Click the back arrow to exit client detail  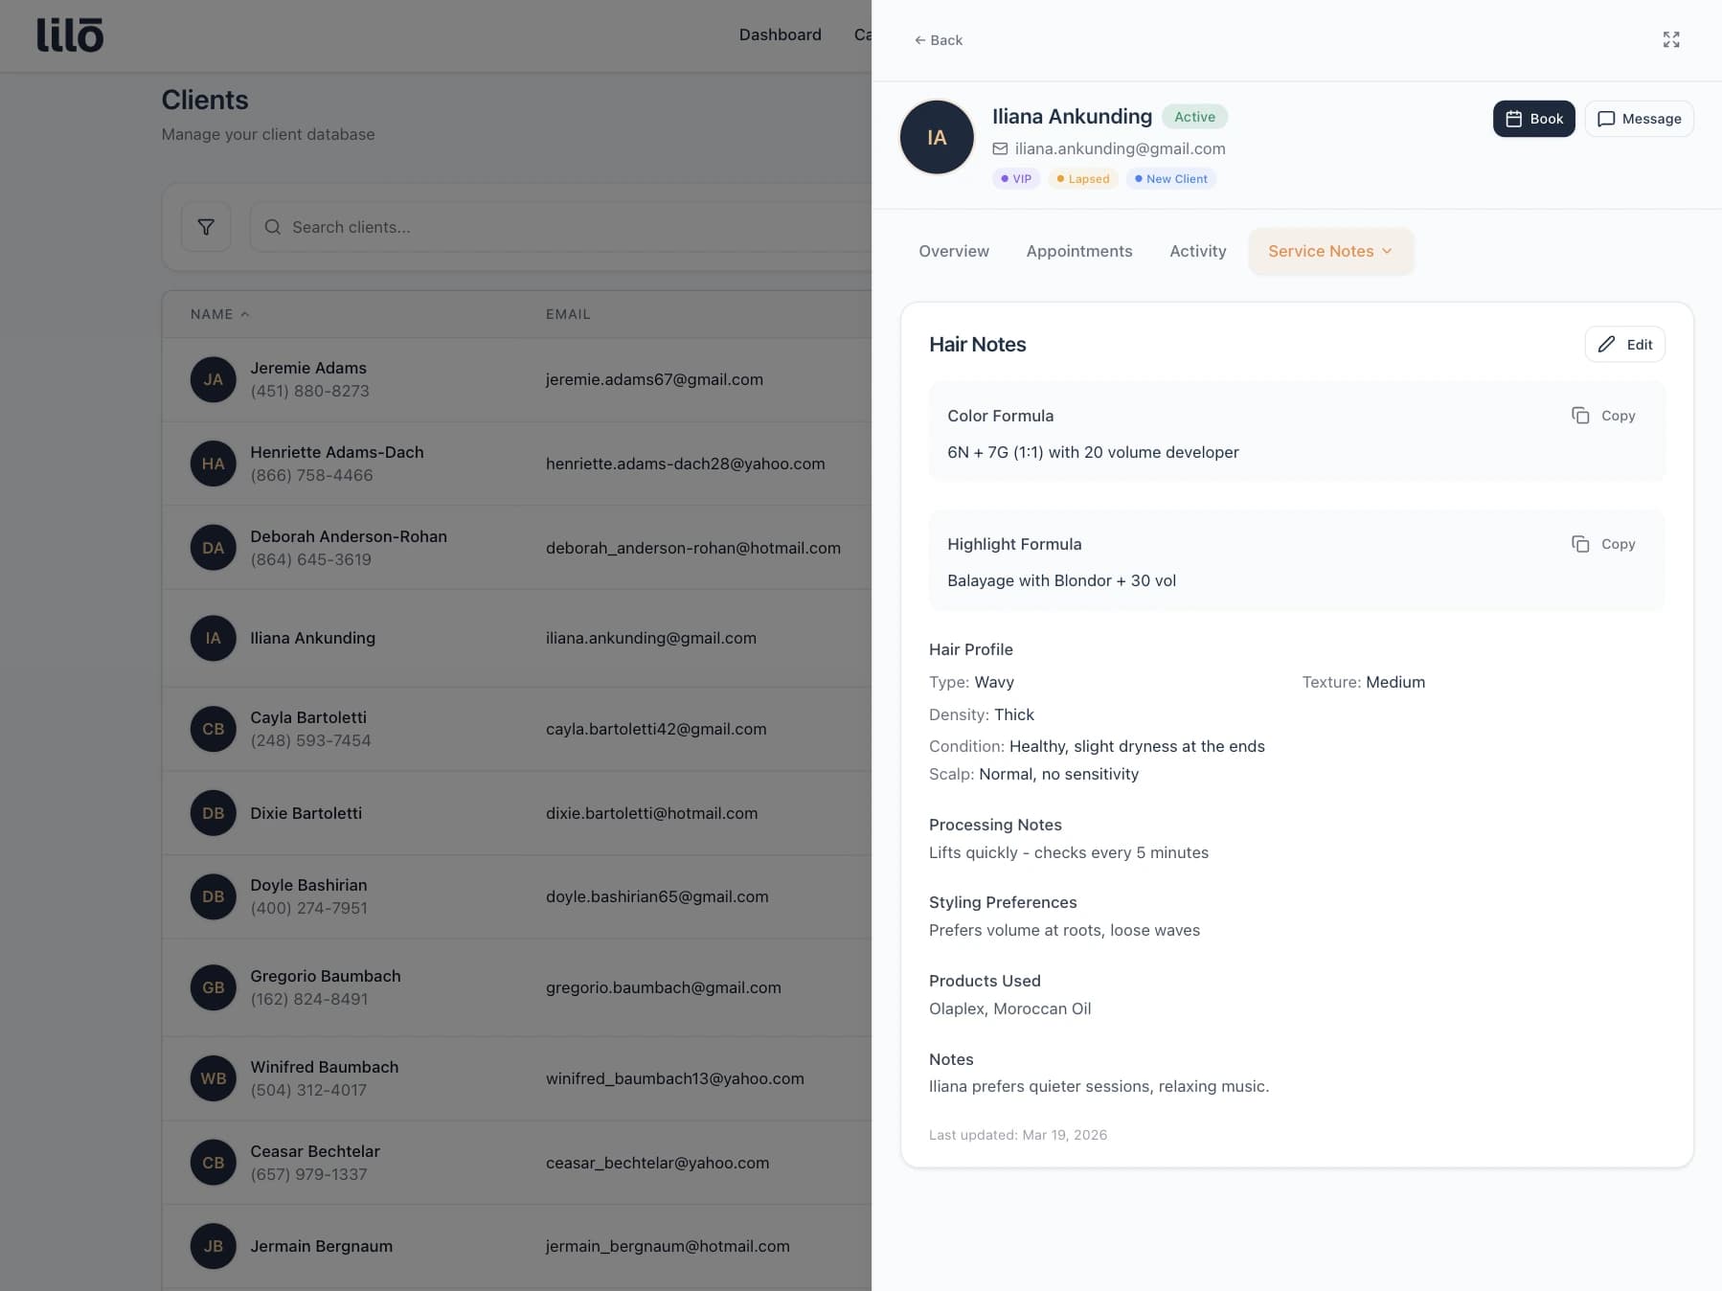coord(920,39)
